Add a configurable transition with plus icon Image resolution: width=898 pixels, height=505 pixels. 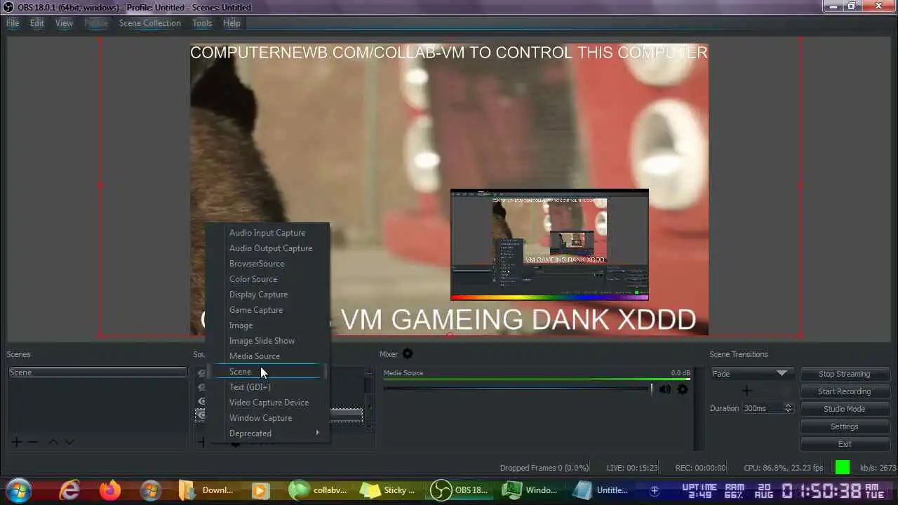(746, 391)
